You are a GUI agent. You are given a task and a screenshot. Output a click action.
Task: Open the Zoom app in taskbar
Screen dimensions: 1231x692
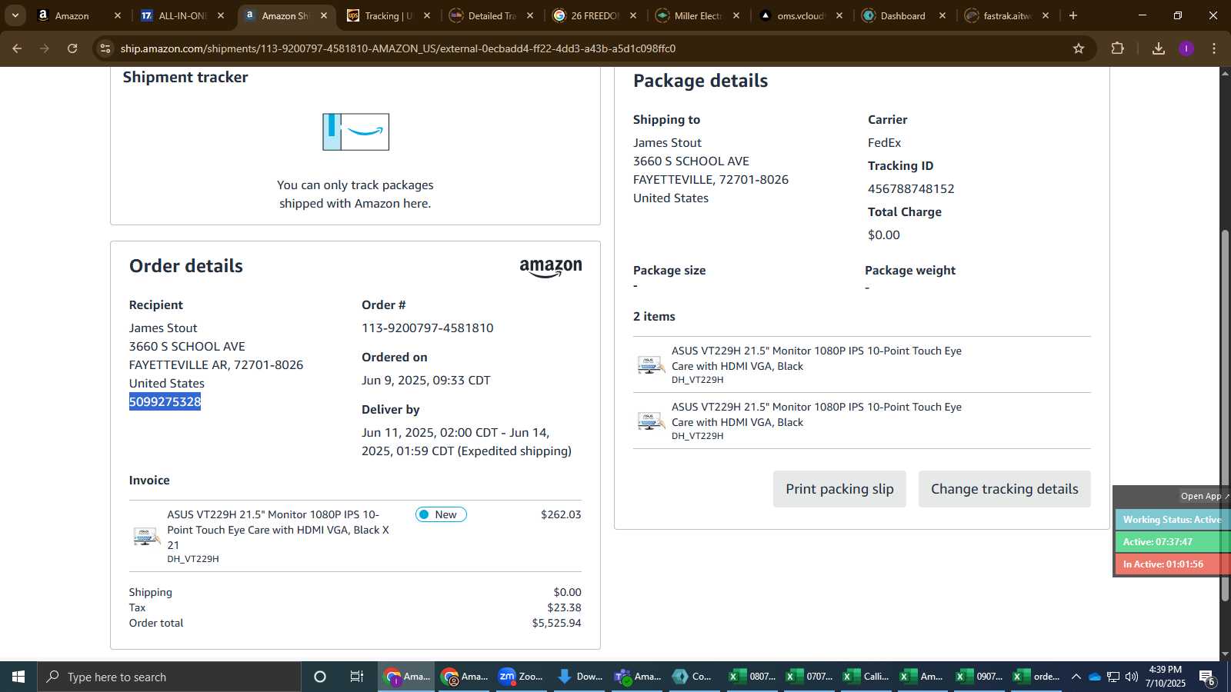521,677
